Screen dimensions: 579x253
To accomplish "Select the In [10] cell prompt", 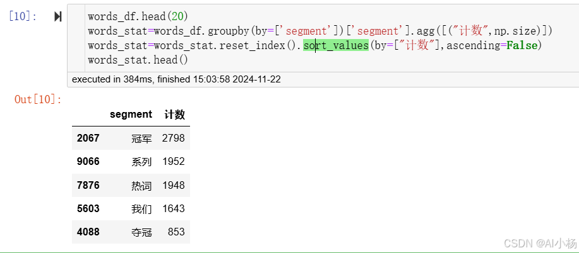I will (x=23, y=16).
